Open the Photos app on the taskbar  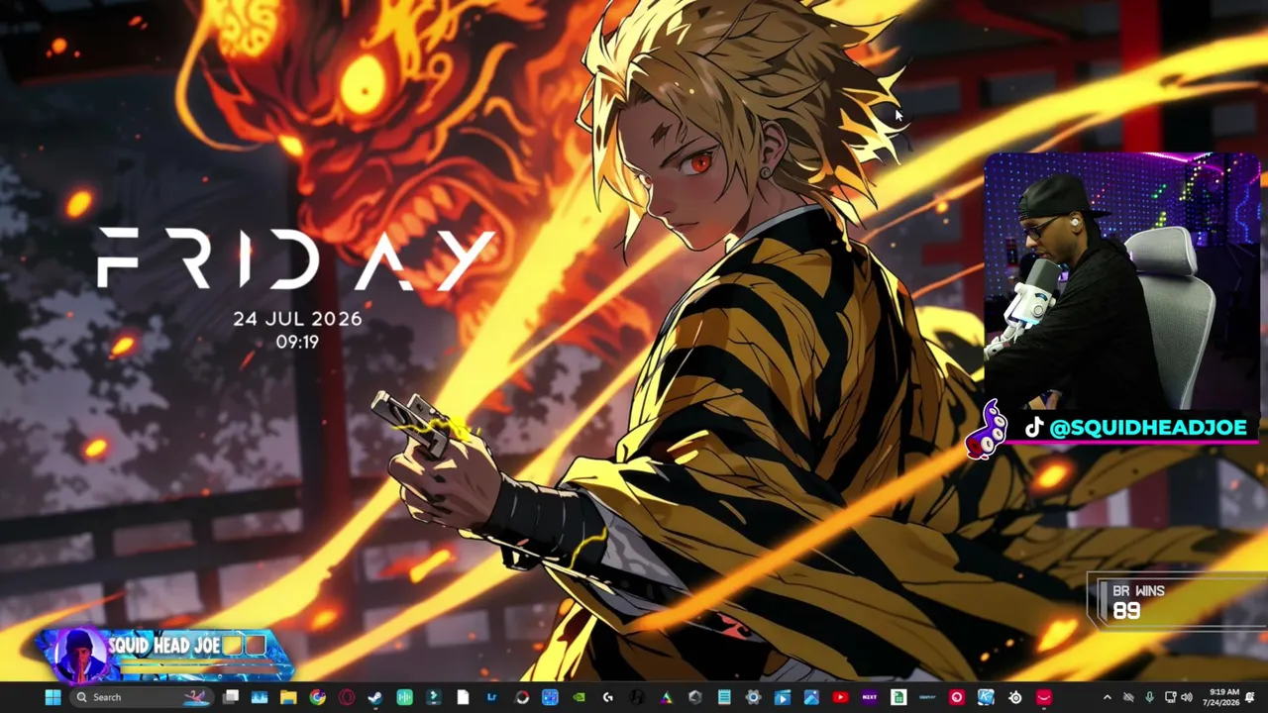point(811,697)
